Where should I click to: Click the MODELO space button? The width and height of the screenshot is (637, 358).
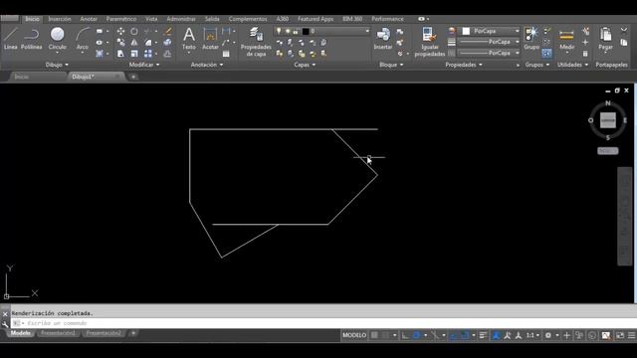tap(354, 335)
